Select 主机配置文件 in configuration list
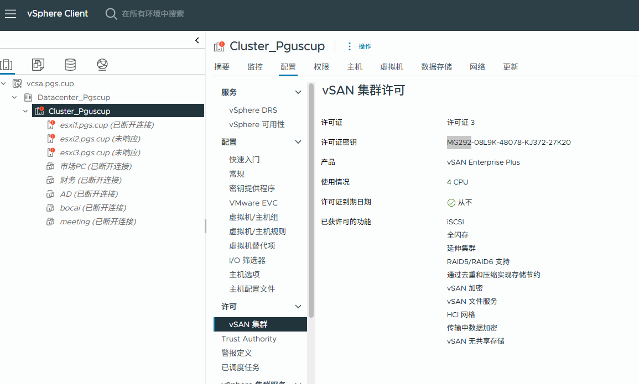 pyautogui.click(x=252, y=289)
